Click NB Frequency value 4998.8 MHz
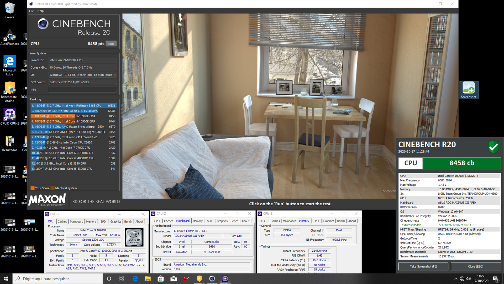The height and width of the screenshot is (284, 504). [339, 240]
